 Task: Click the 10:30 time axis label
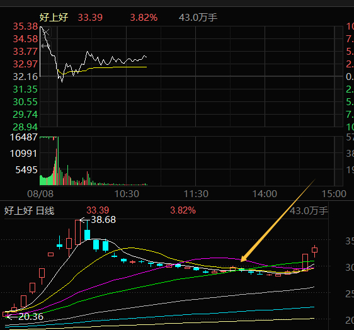(127, 194)
